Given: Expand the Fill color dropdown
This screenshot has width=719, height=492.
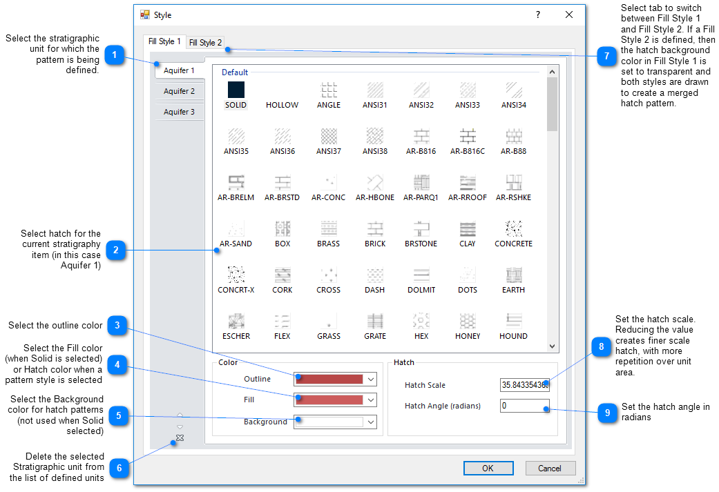Looking at the screenshot, I should click(x=371, y=400).
